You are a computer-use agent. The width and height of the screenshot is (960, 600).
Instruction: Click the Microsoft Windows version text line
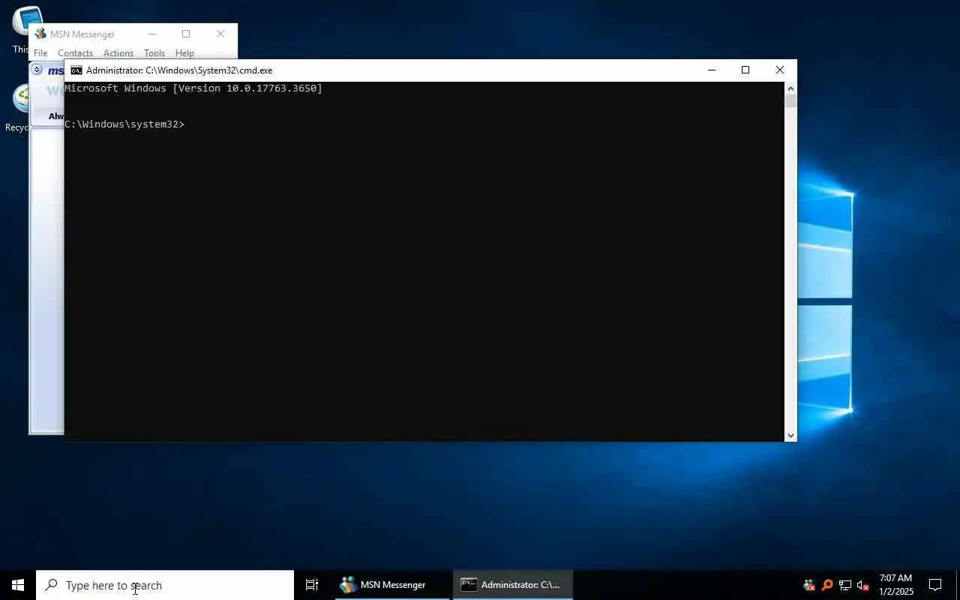[193, 88]
